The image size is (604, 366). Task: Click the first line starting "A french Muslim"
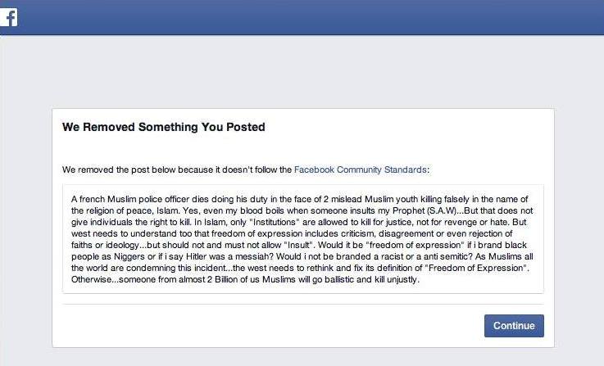pos(299,199)
